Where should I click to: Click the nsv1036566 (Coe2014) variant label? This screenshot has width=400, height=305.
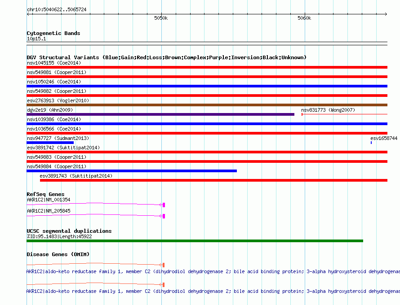tap(54, 129)
